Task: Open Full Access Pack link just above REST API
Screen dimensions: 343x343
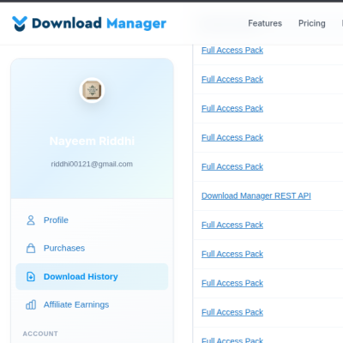Action: pos(232,166)
